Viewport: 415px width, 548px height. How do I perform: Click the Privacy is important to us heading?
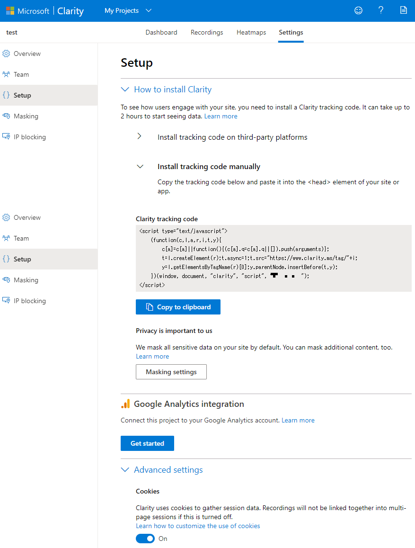click(x=174, y=331)
